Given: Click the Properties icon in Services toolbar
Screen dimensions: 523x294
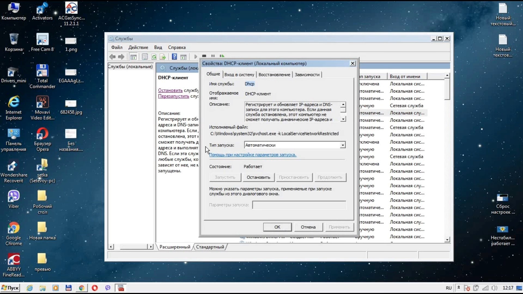Looking at the screenshot, I should coord(145,57).
